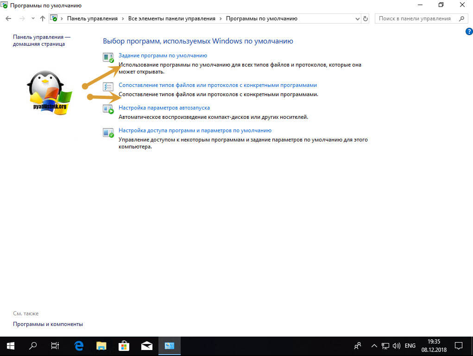Expand chevron after 'Все элементы панели управления'

pos(221,18)
